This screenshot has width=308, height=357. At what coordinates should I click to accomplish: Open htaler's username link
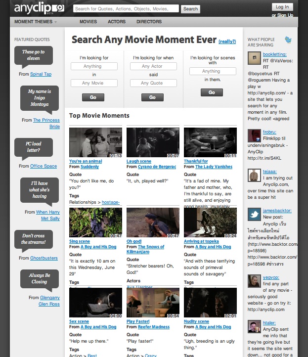pyautogui.click(x=269, y=323)
